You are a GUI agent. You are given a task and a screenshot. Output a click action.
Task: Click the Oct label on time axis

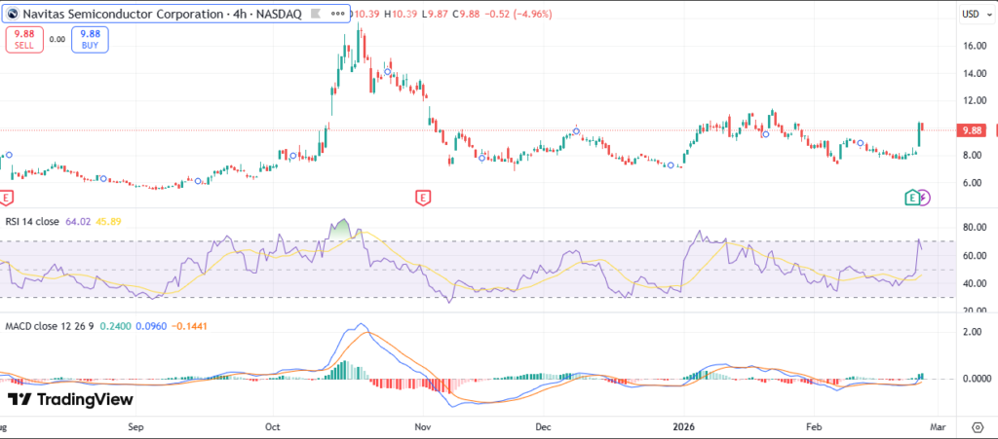[x=273, y=426]
